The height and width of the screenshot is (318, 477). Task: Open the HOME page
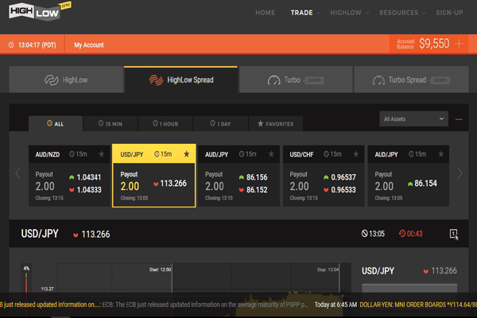click(265, 13)
